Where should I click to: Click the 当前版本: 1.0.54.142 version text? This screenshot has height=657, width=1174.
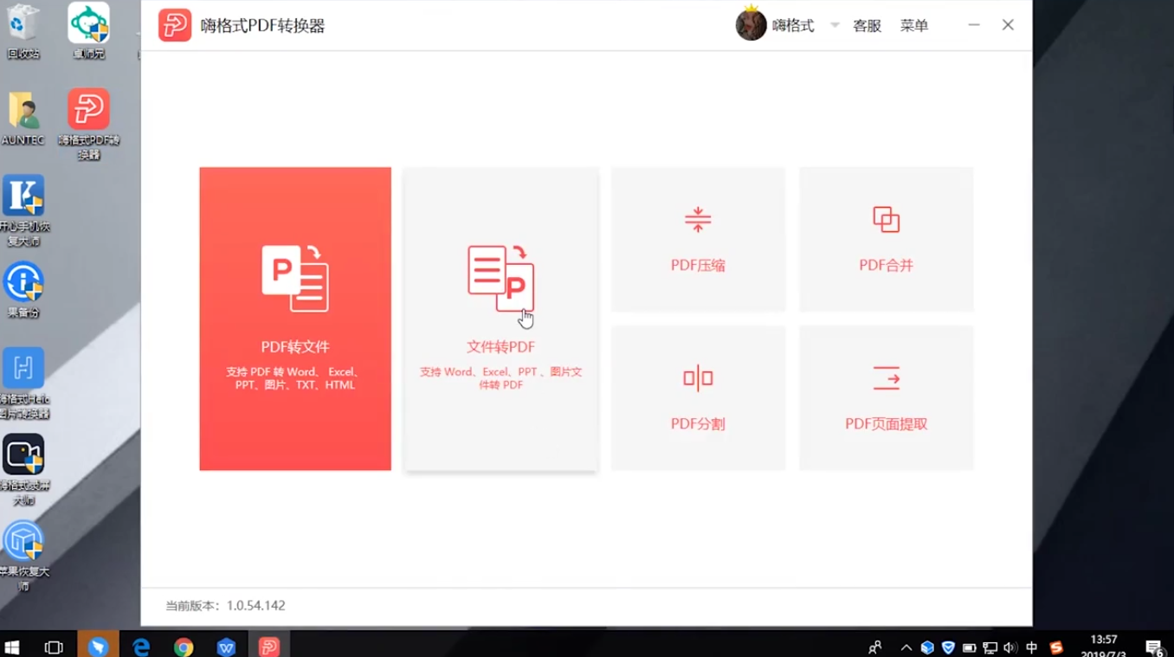click(x=225, y=605)
